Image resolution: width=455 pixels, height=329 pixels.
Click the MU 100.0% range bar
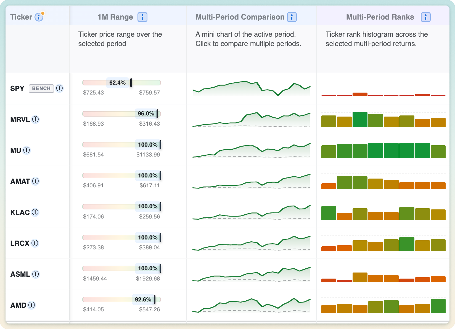pos(121,145)
